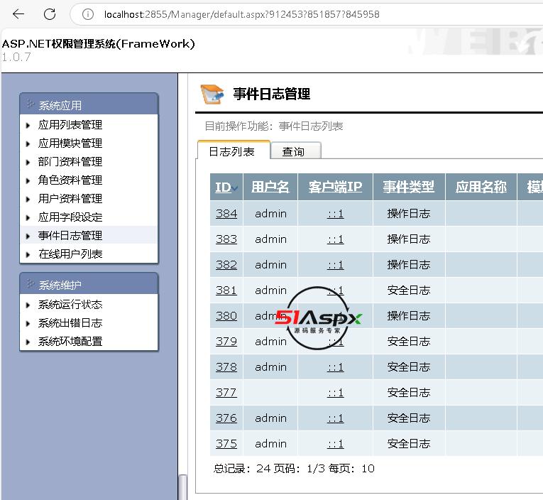The height and width of the screenshot is (500, 543).
Task: Collapse the 系统维护 panel header
Action: click(x=89, y=285)
